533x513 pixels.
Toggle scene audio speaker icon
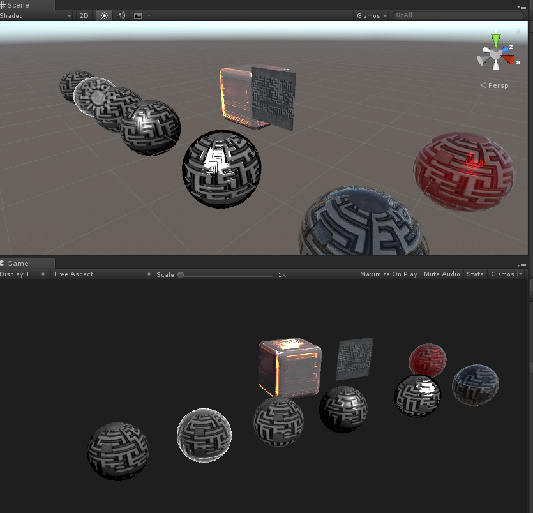pos(121,15)
